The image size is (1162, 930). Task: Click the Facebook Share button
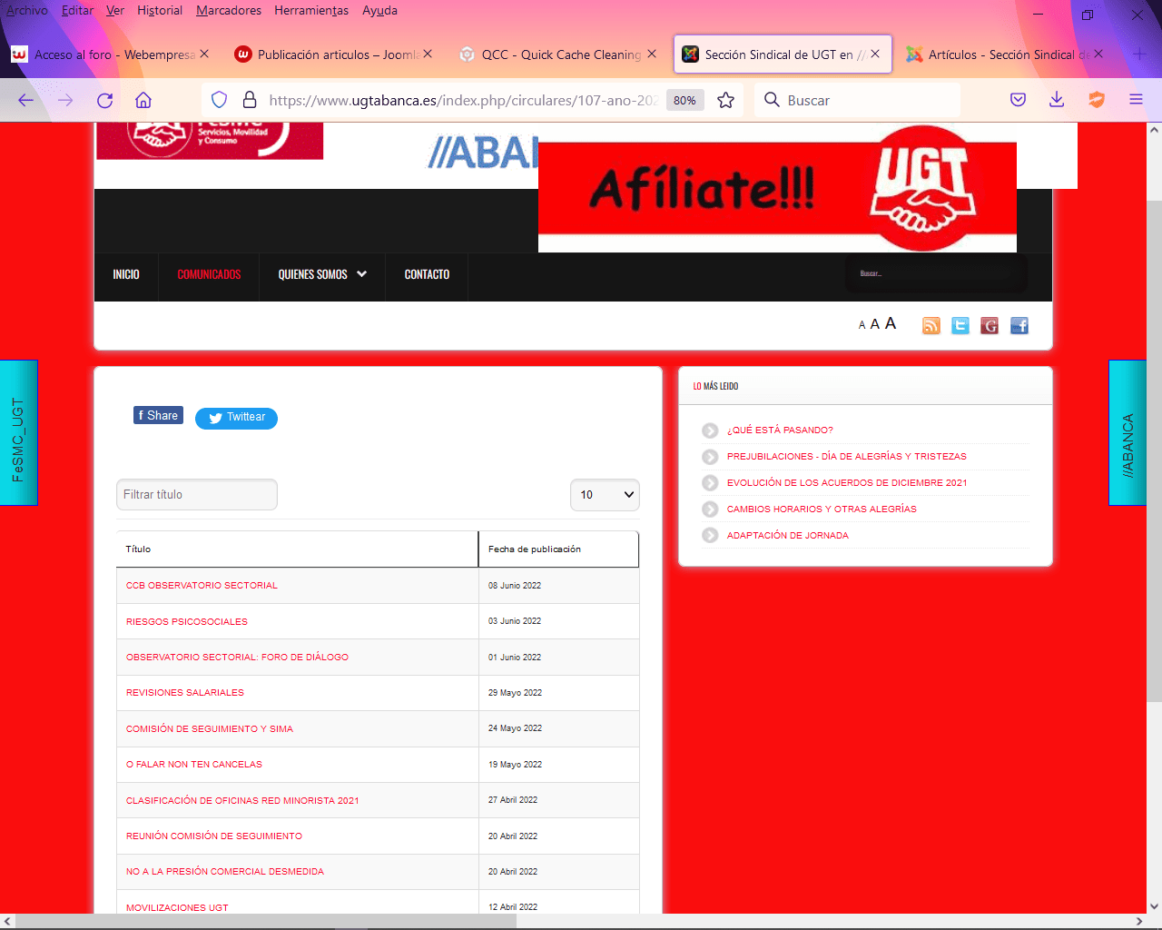point(158,415)
